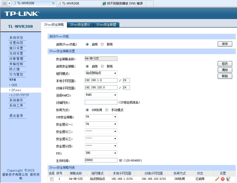Click the 安全策略名称 field
This screenshot has width=237, height=183.
coord(101,59)
